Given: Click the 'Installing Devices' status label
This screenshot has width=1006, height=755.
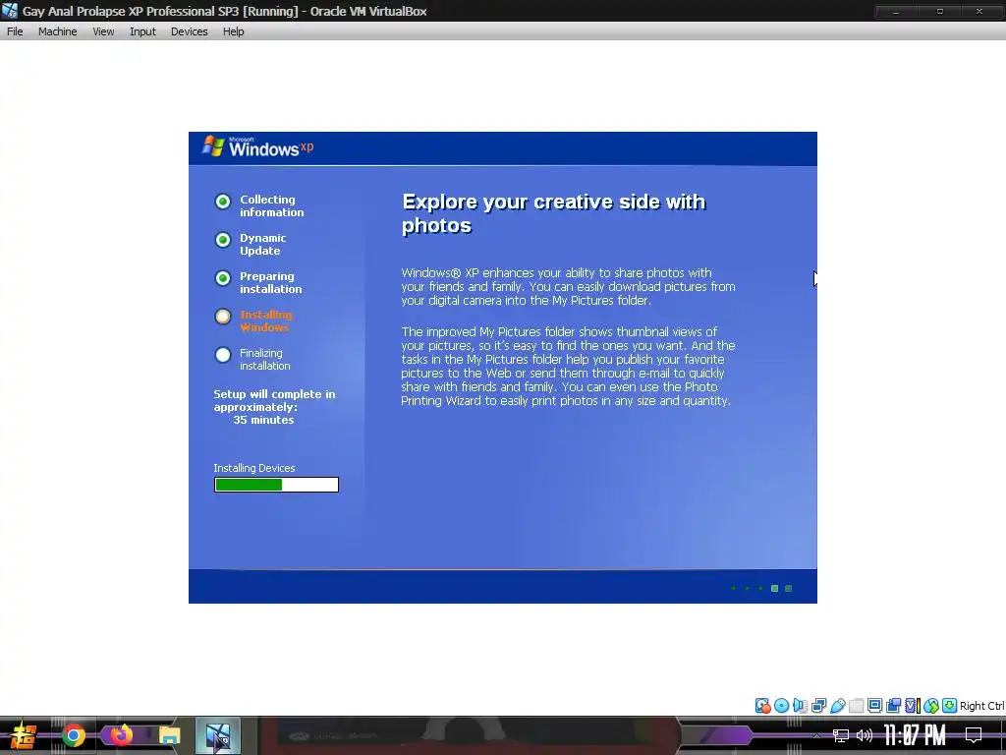Looking at the screenshot, I should point(254,468).
